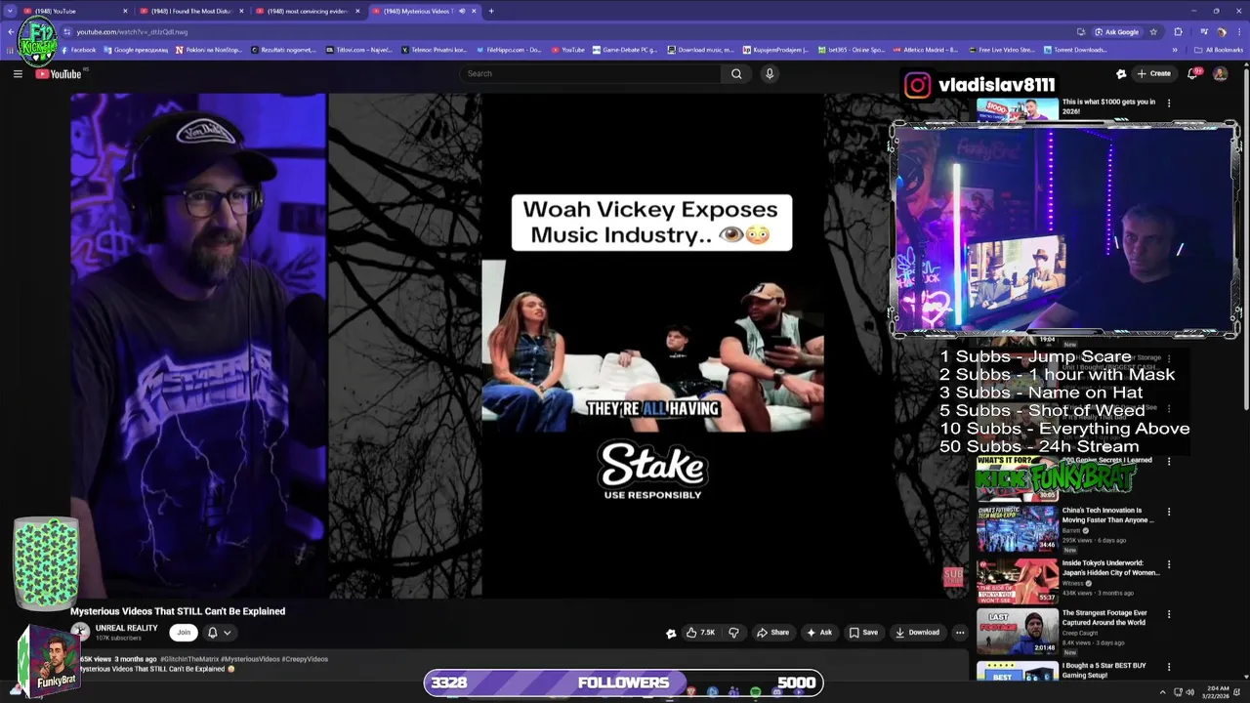This screenshot has width=1250, height=703.
Task: Open Inside Tokyo's Underworld video thumbnail
Action: tap(1017, 581)
